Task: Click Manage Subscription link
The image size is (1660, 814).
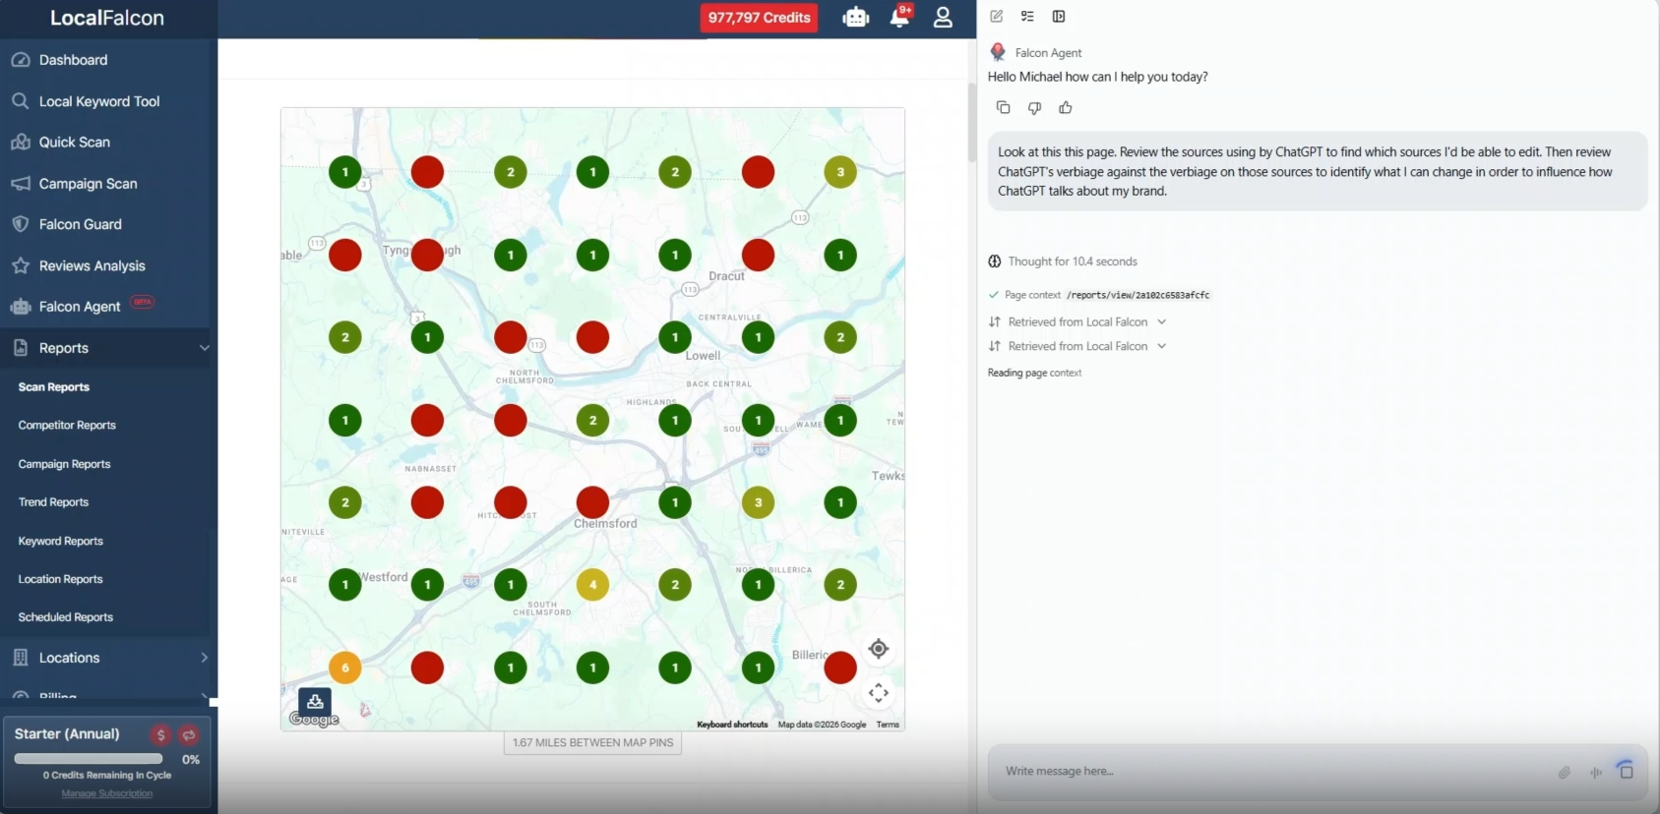Action: coord(107,793)
